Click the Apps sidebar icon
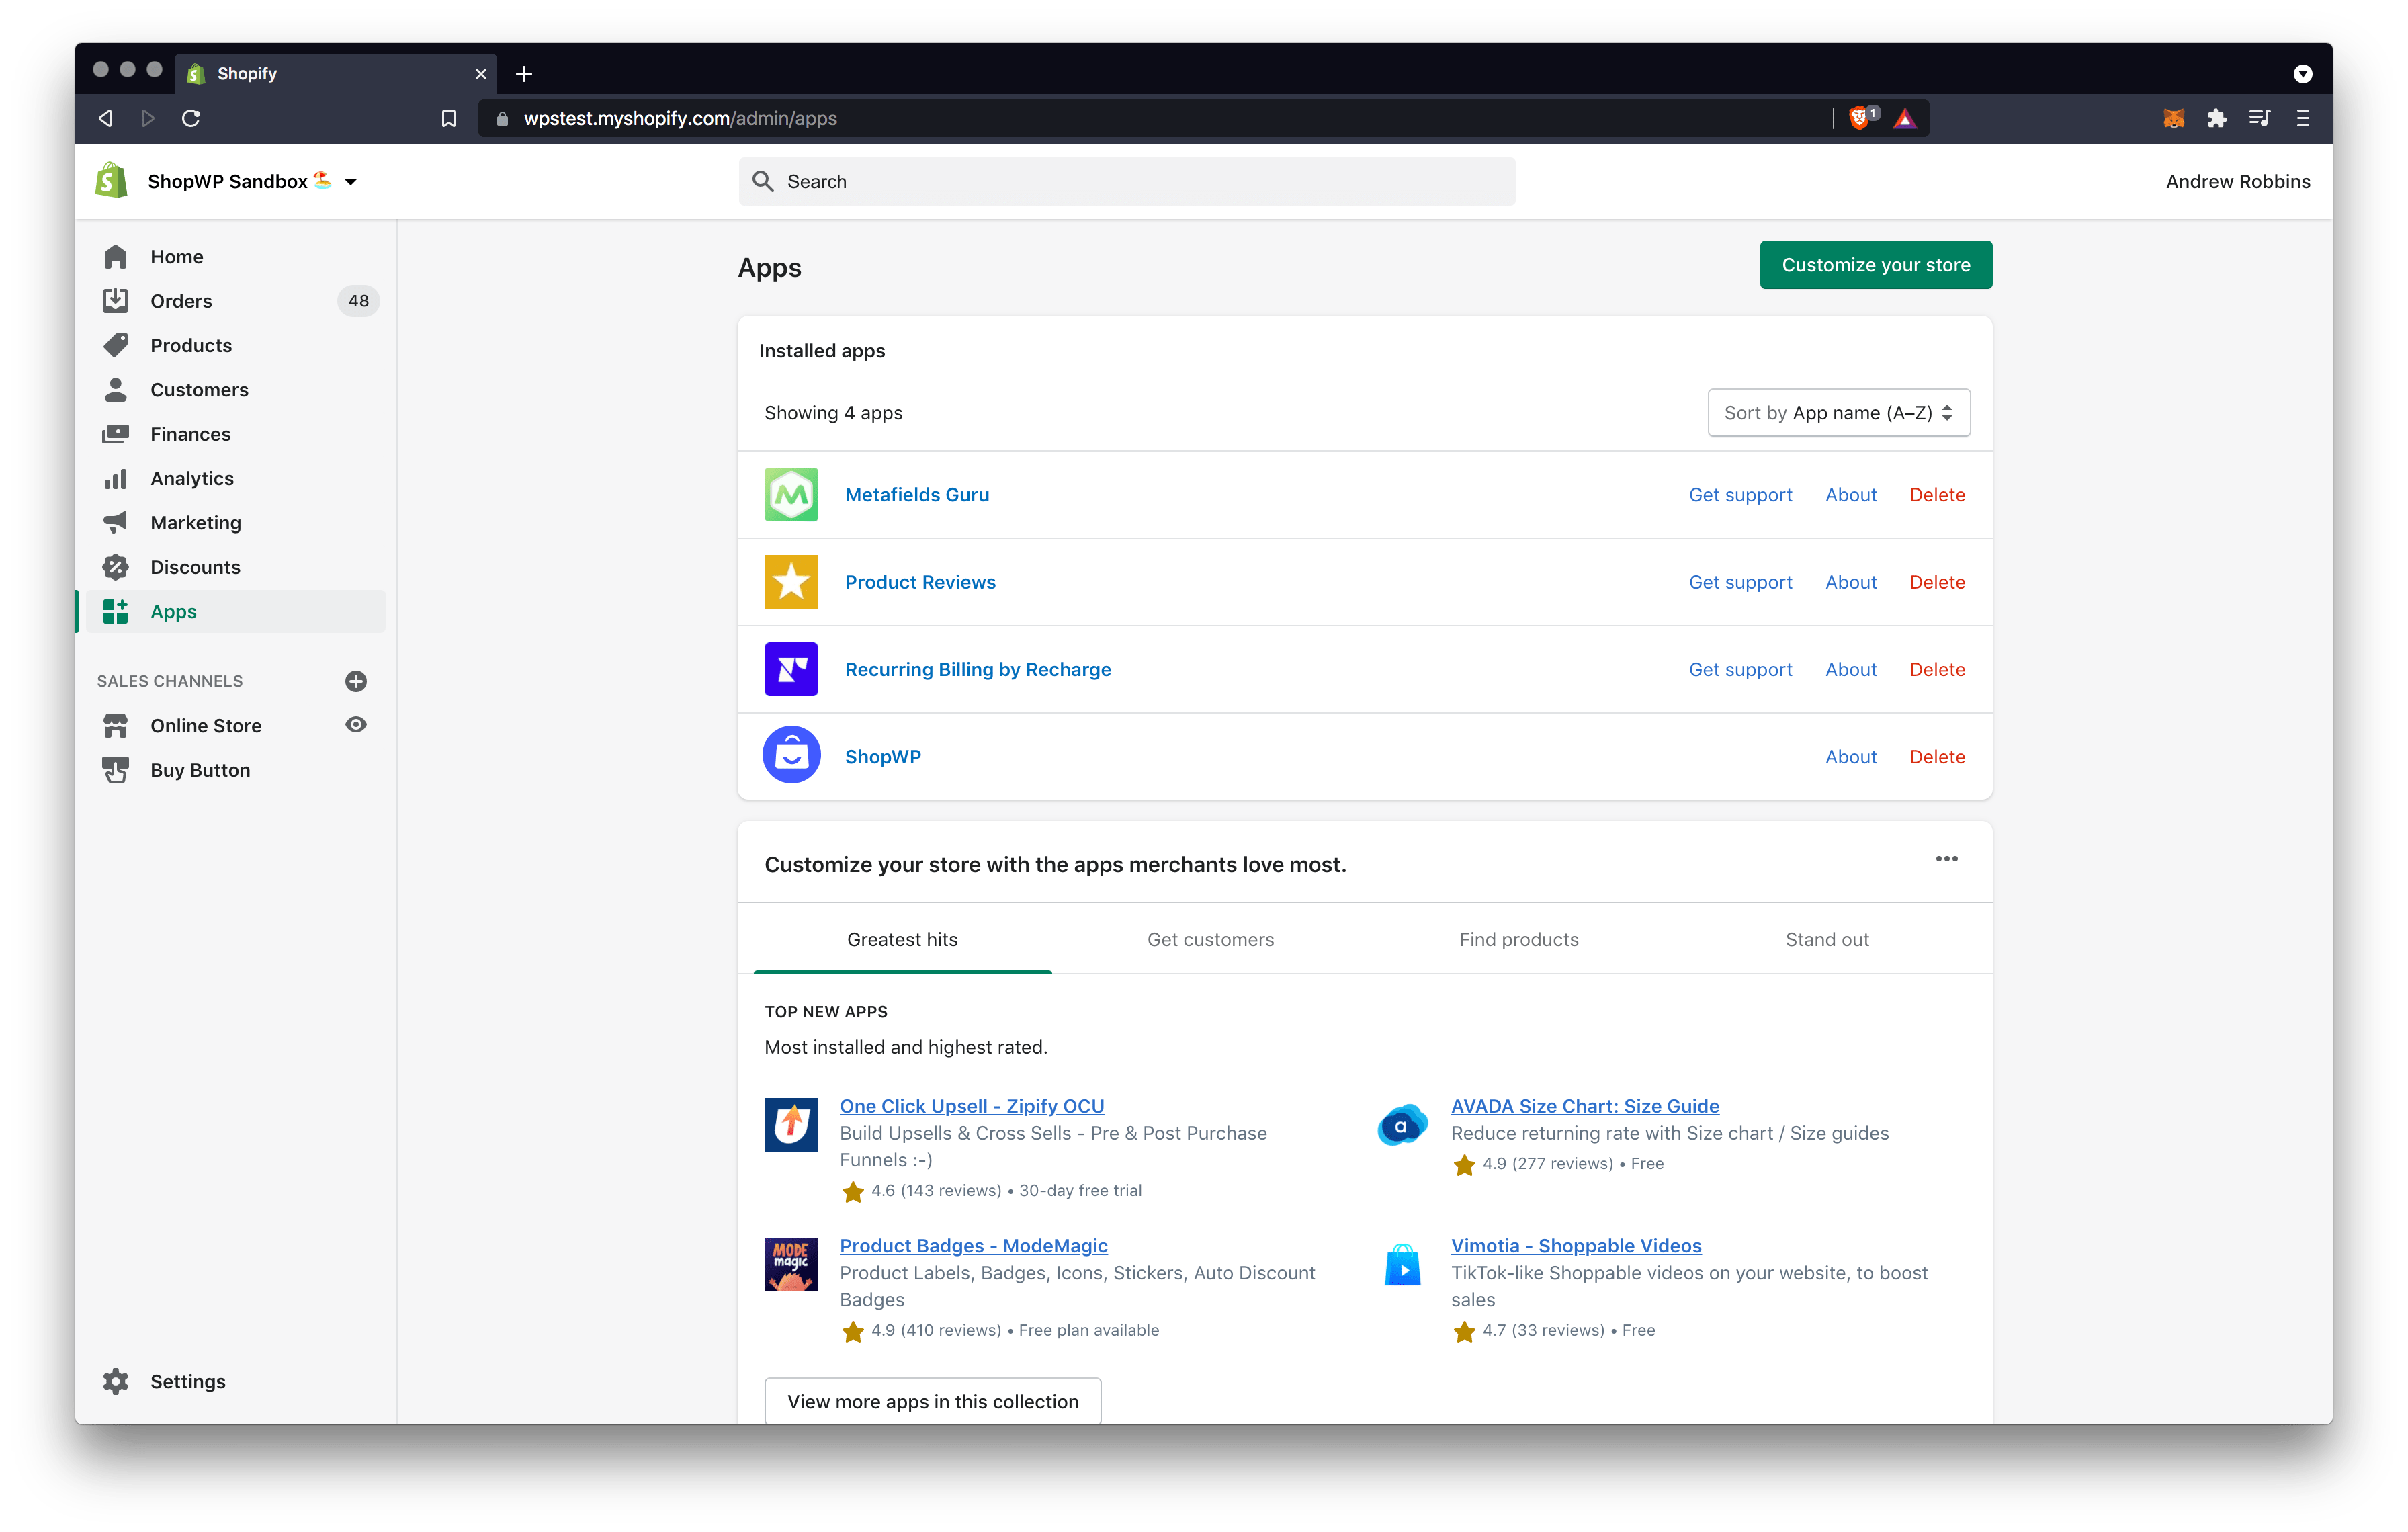This screenshot has height=1532, width=2408. (114, 611)
